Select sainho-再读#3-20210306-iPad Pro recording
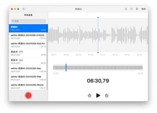This screenshot has width=157, height=113. 28,45
